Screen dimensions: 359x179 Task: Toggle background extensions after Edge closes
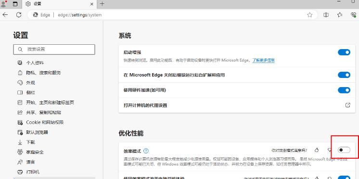pyautogui.click(x=344, y=75)
